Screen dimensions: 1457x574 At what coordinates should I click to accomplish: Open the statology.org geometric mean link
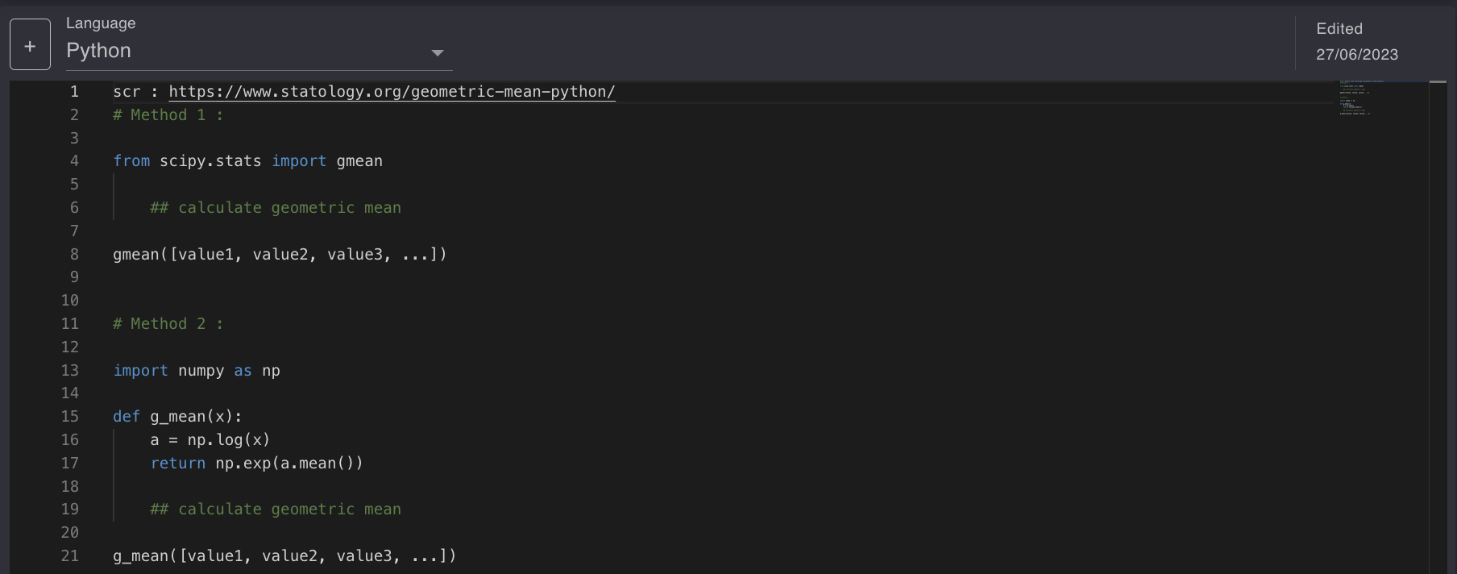click(x=392, y=92)
